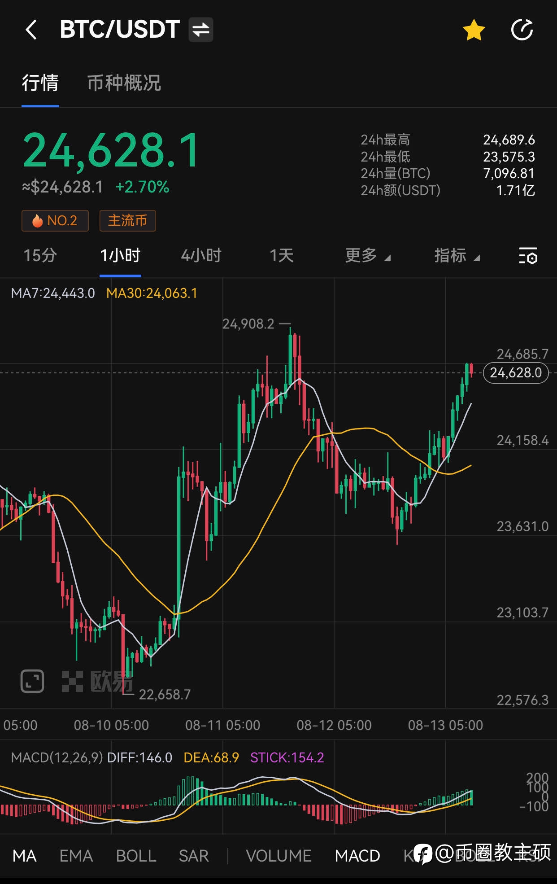
Task: Tap the 24h最高 value 24,689.6
Action: [509, 140]
